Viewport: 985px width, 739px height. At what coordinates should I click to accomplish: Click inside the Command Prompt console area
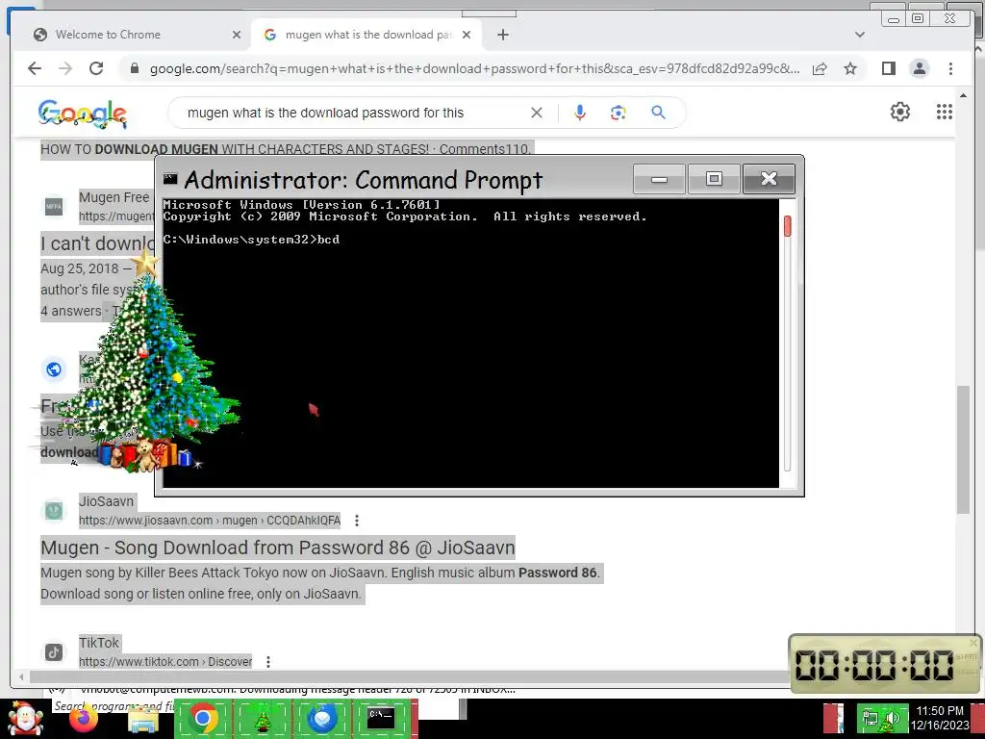[x=470, y=343]
